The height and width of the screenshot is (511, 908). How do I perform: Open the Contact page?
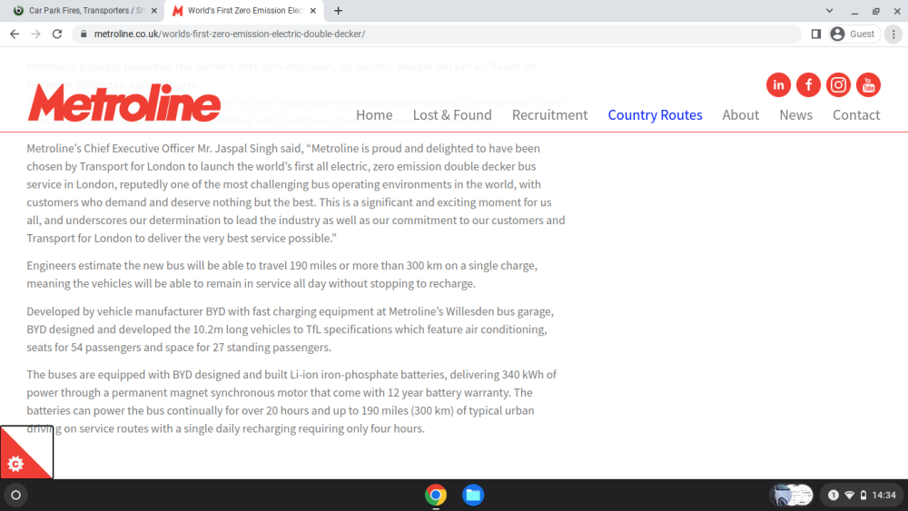tap(856, 115)
